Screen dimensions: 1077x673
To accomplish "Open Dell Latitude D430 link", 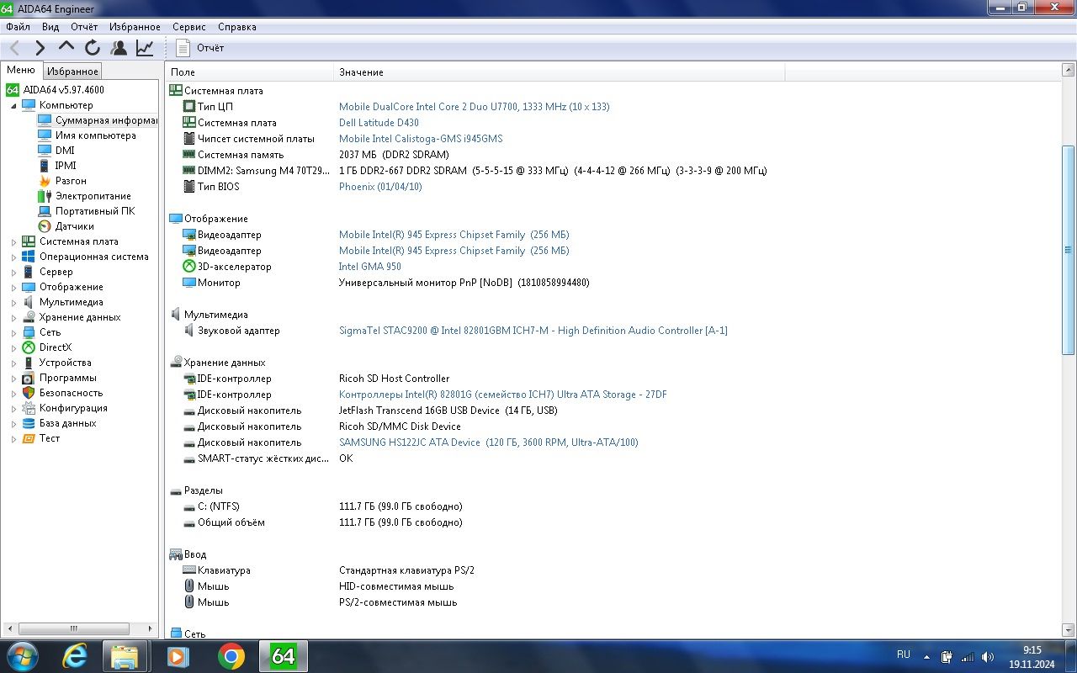I will (x=379, y=123).
